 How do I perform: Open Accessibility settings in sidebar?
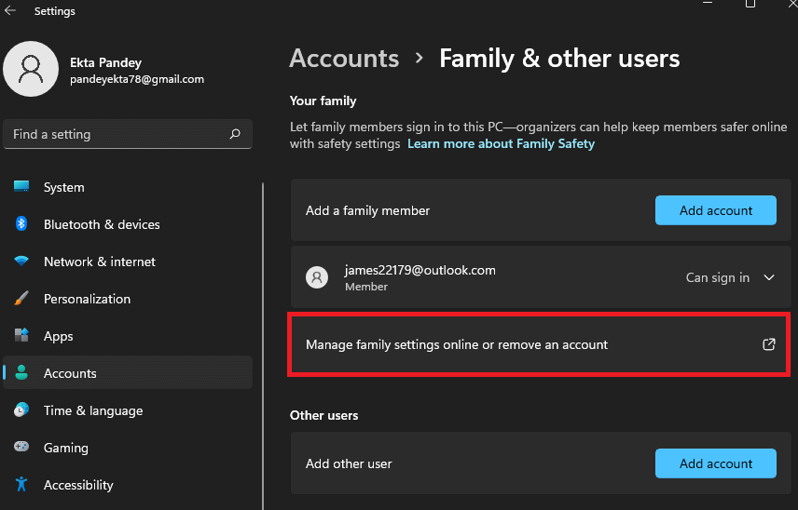pyautogui.click(x=78, y=485)
